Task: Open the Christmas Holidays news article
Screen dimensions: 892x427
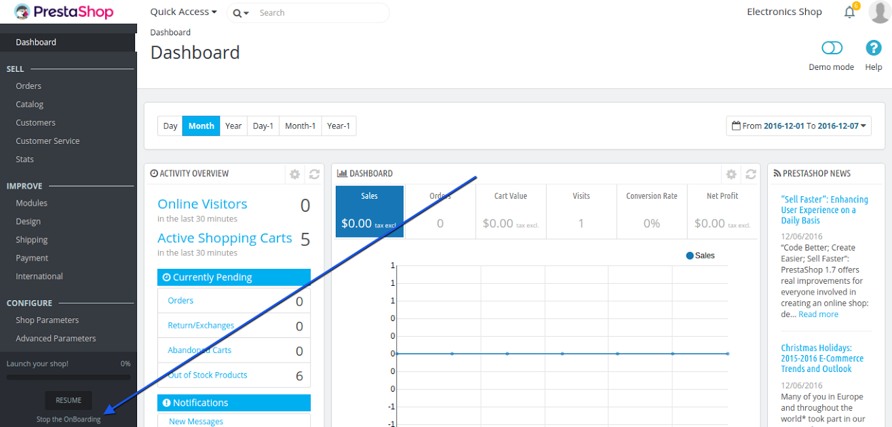Action: pos(822,358)
